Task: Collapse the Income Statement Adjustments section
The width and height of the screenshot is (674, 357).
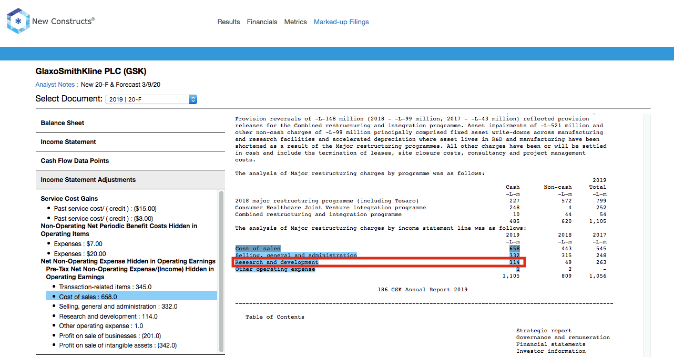Action: point(130,180)
